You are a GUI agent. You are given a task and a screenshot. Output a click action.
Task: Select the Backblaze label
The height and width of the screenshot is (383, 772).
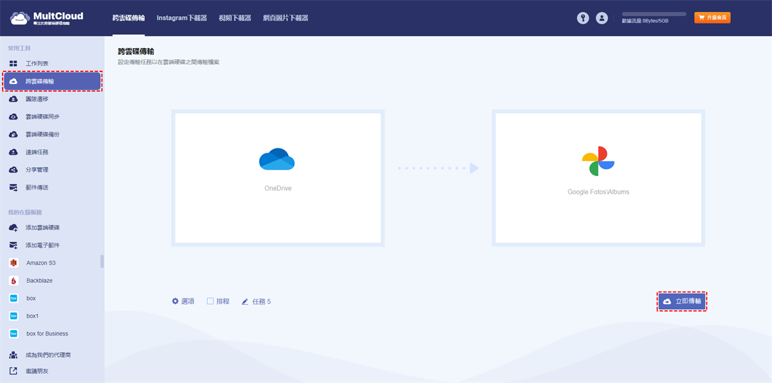point(40,281)
